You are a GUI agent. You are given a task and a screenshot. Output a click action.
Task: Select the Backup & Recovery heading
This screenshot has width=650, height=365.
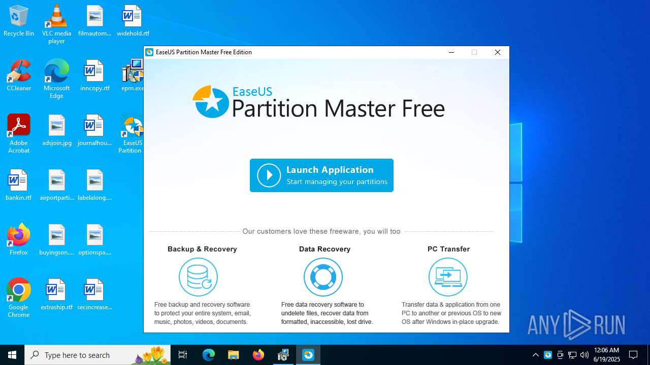[202, 249]
